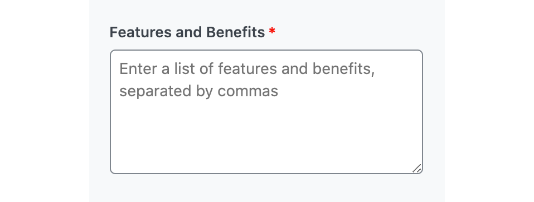534x202 pixels.
Task: Click the white page margin left of the form
Action: 44,101
